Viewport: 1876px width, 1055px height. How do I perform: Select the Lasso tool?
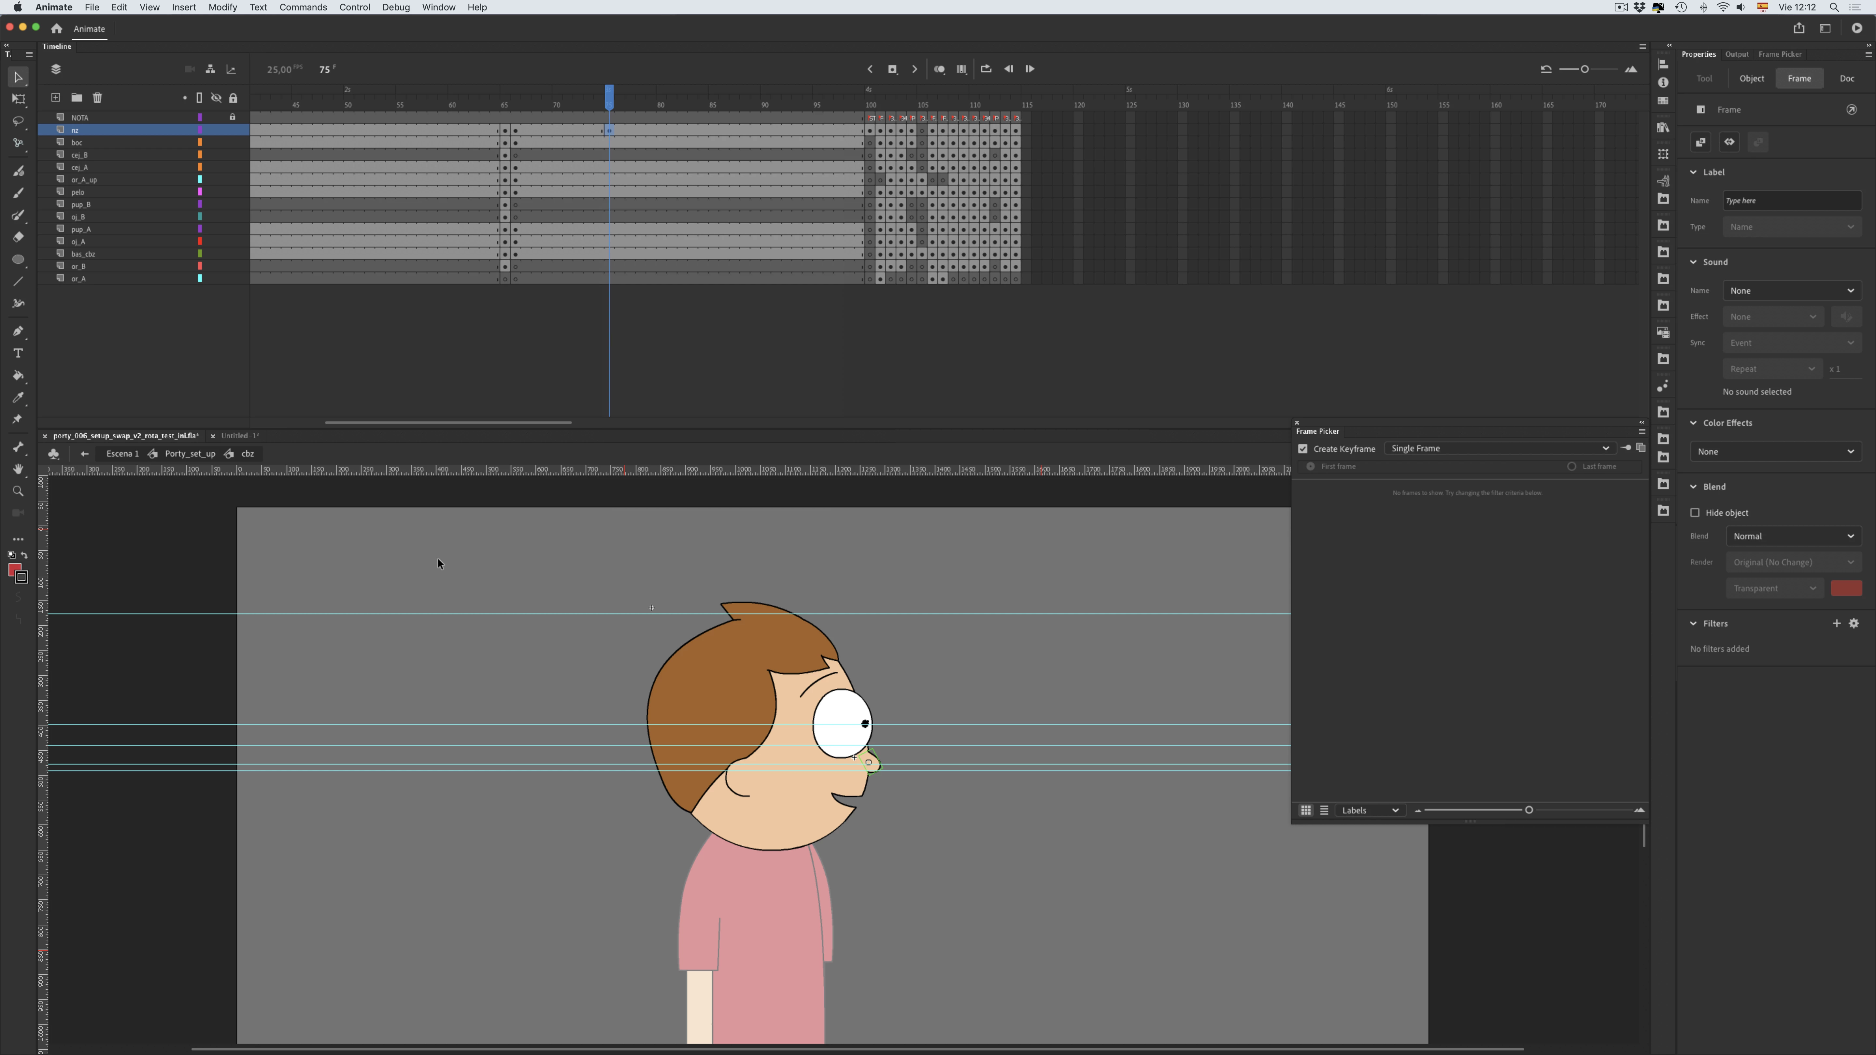tap(18, 121)
